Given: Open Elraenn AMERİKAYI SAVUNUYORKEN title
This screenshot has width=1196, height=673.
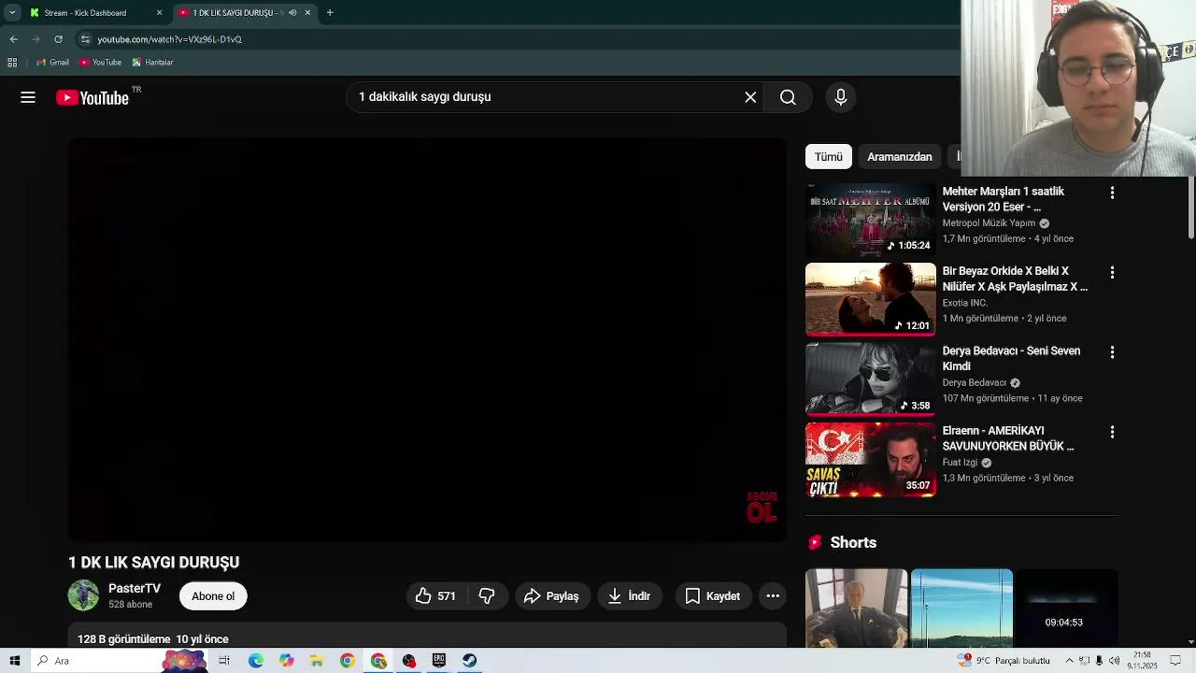Looking at the screenshot, I should point(1008,438).
